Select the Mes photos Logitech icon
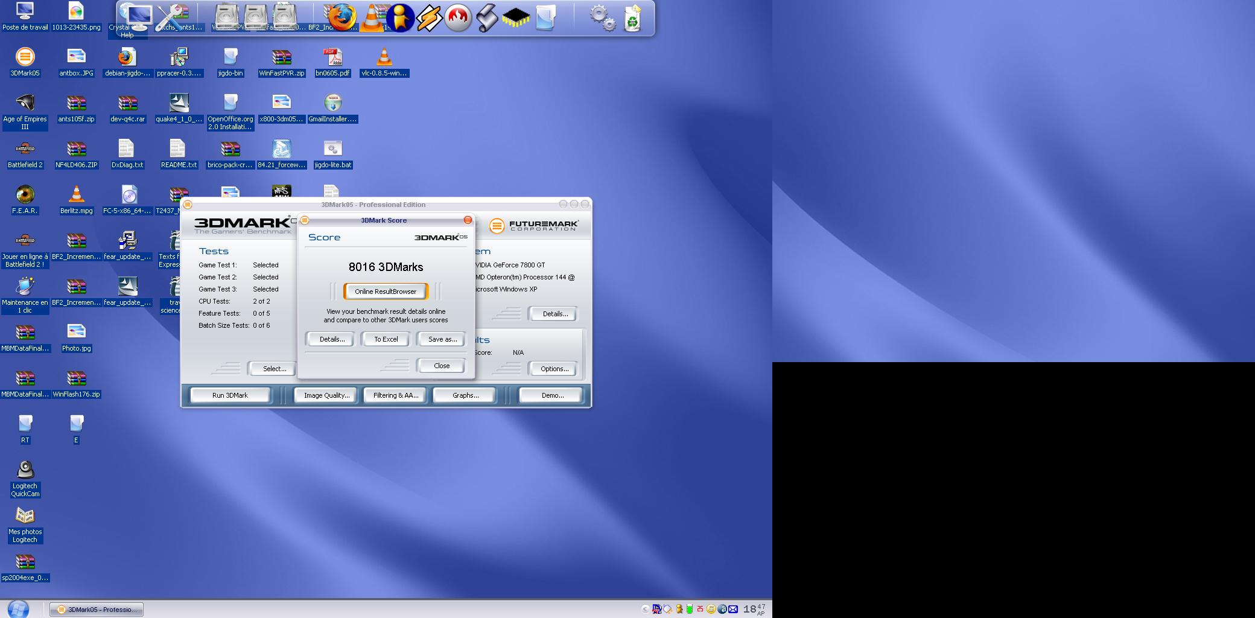 25,524
